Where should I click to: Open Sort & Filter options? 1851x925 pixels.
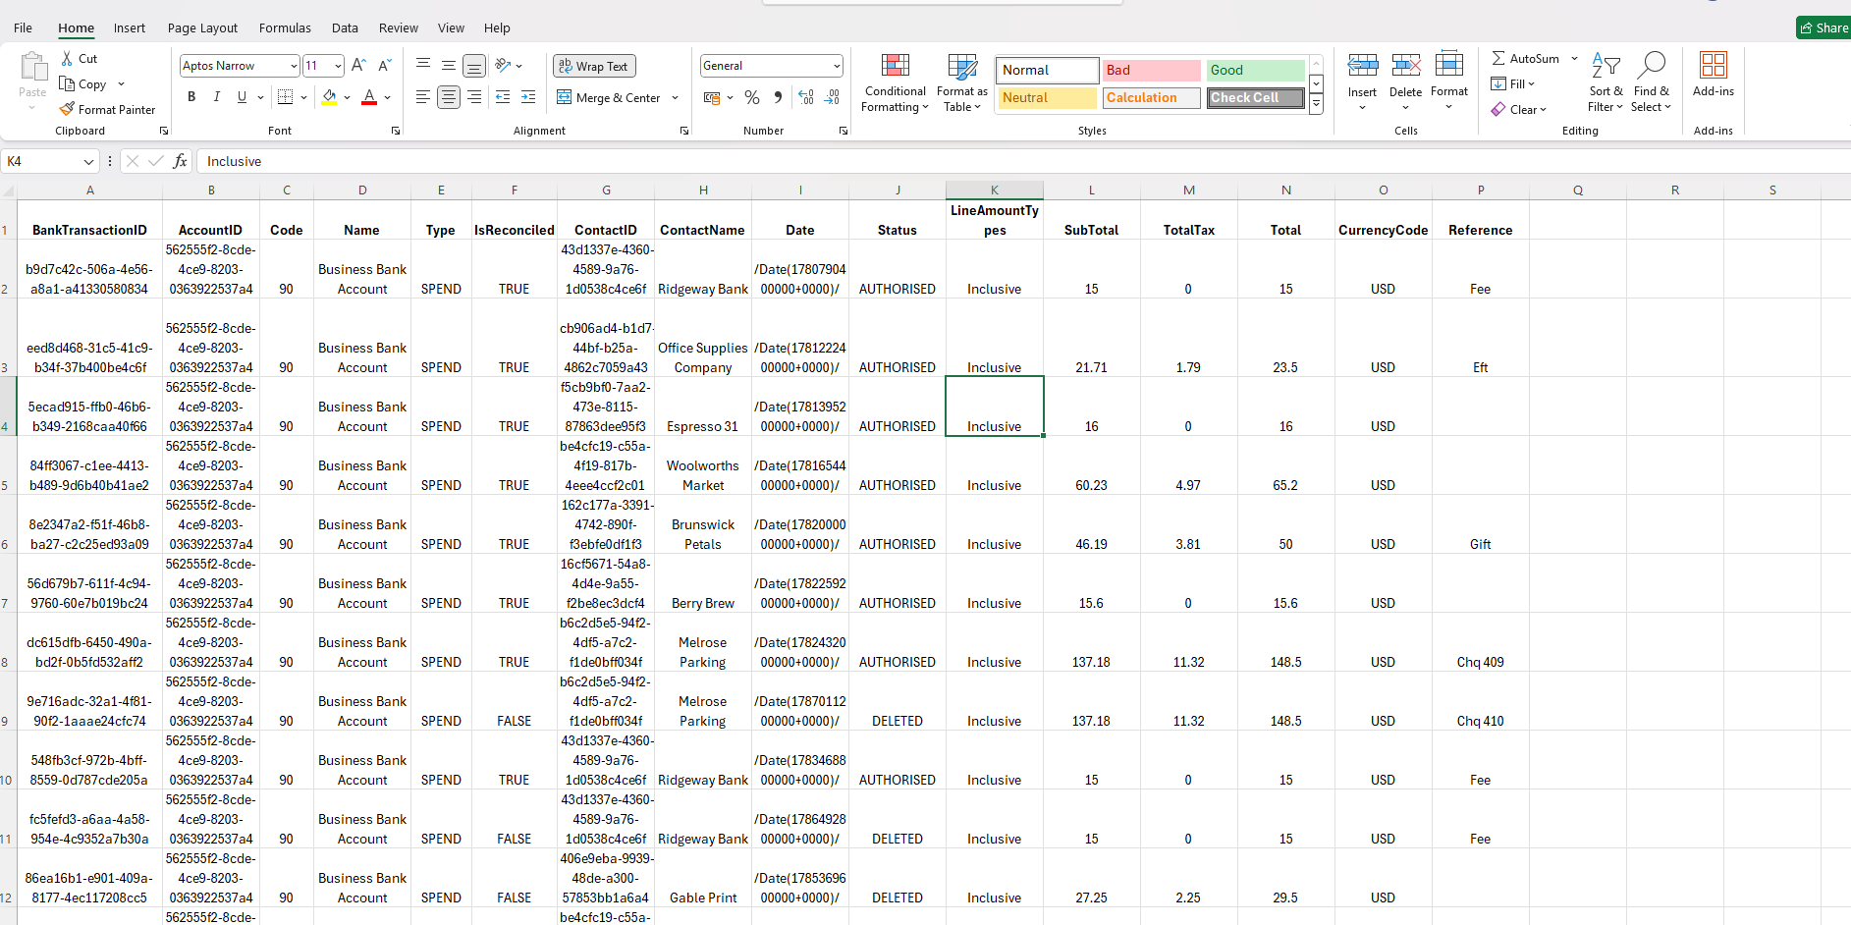[x=1606, y=82]
